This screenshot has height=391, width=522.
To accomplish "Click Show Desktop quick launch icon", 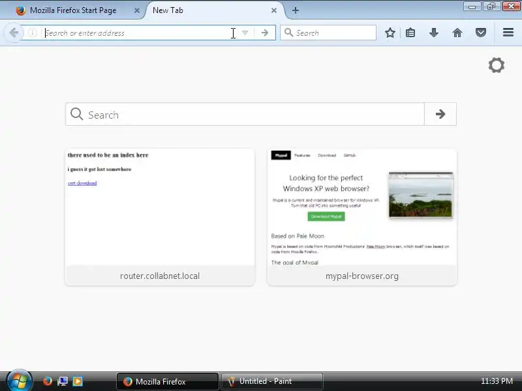I will point(62,381).
